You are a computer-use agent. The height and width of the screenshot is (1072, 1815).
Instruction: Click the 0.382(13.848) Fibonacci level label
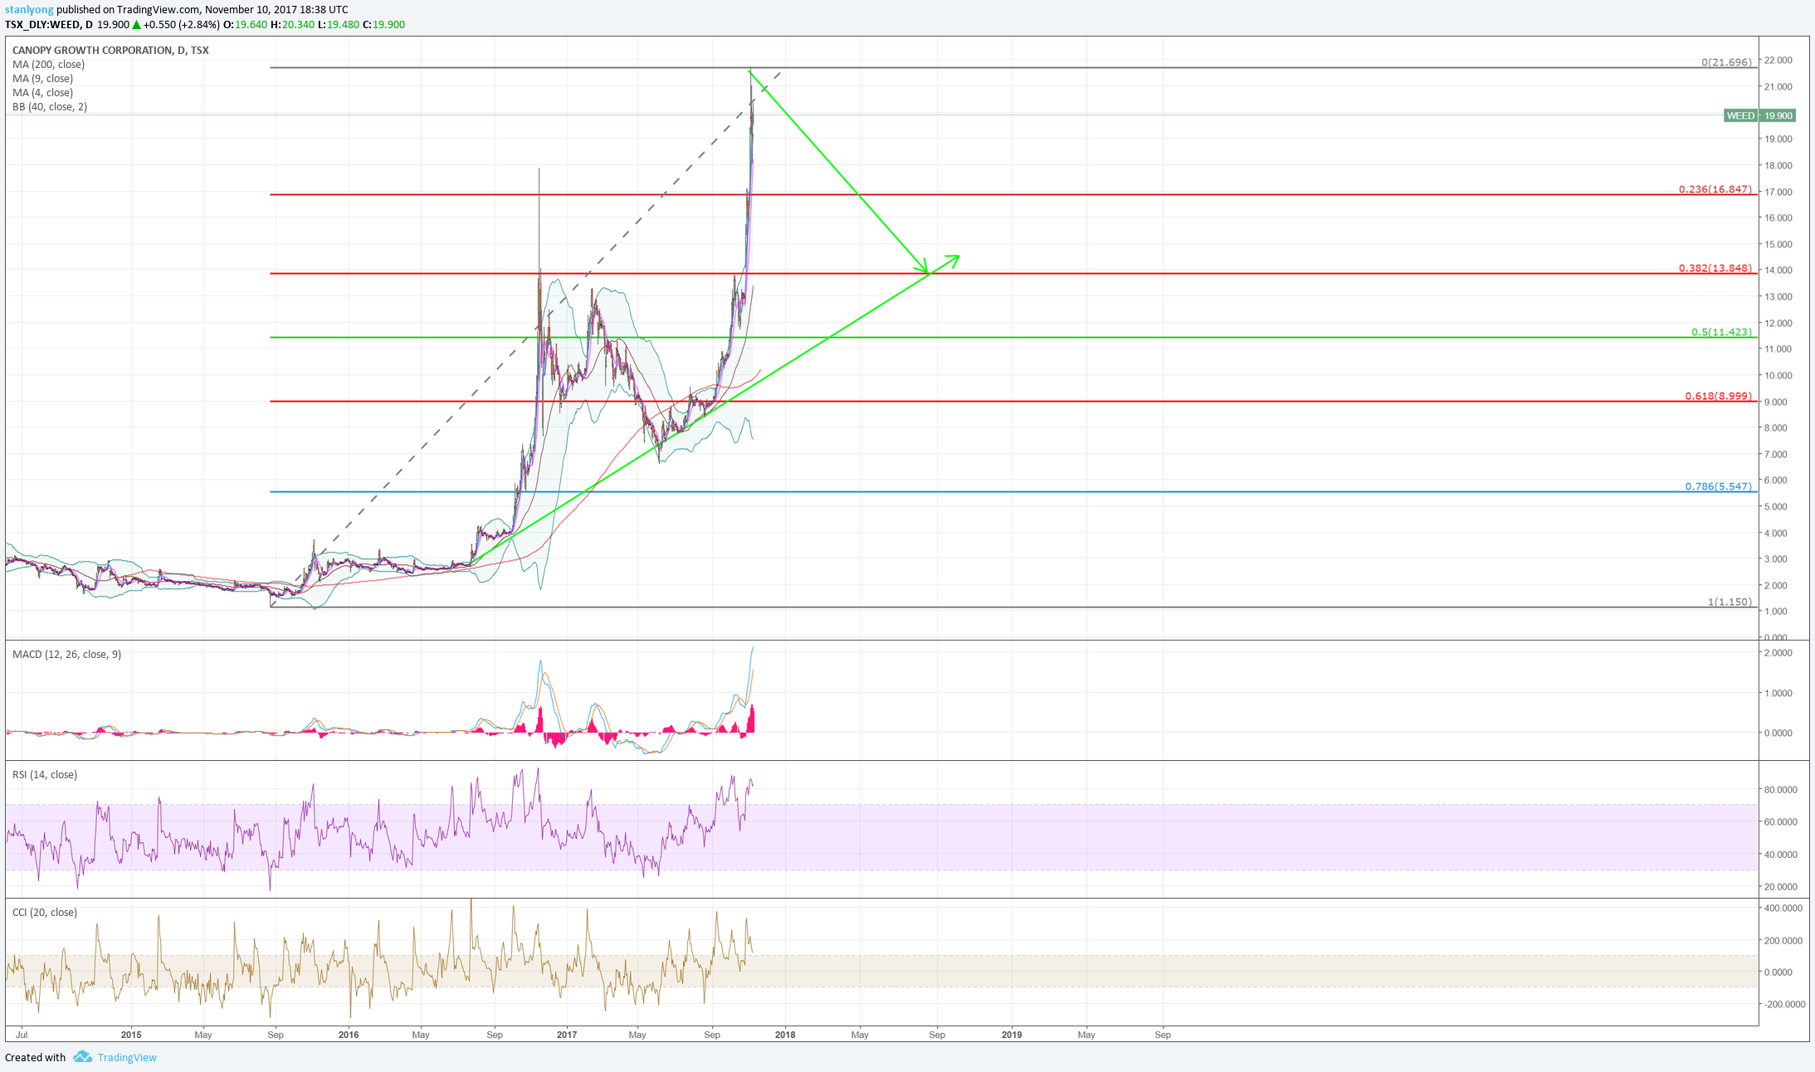tap(1715, 268)
